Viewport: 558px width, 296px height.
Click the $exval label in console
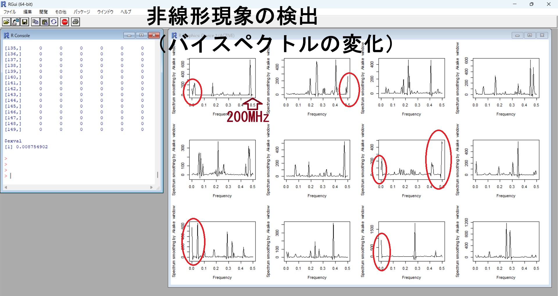point(13,141)
